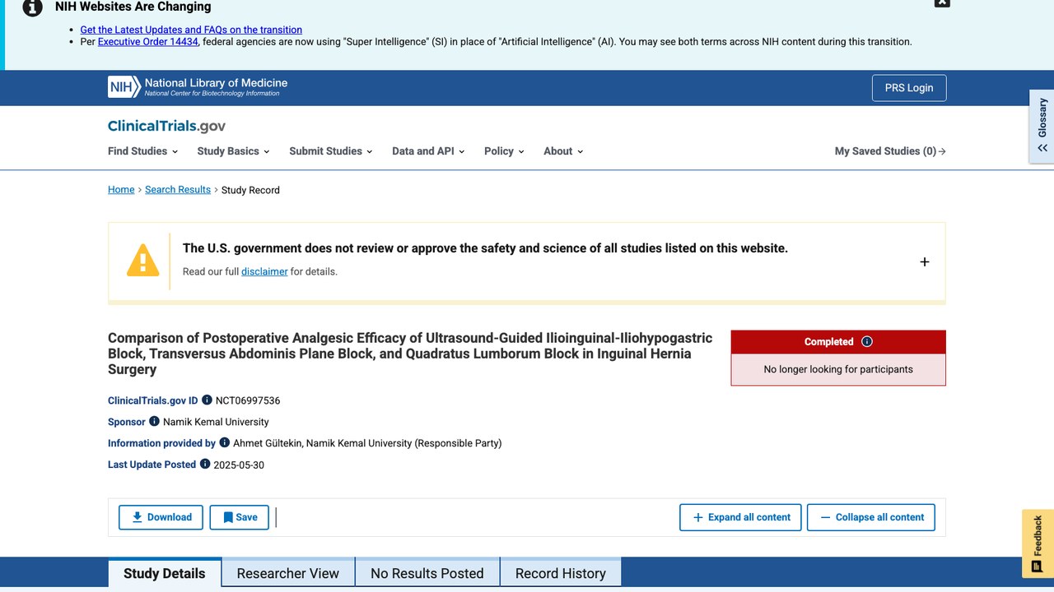Open the Policy dropdown menu
1054x592 pixels.
504,151
